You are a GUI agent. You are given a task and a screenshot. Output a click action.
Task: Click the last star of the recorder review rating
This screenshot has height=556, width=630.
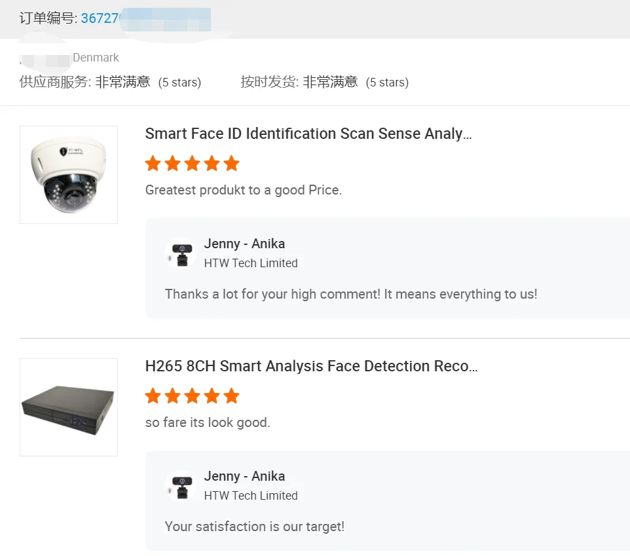point(231,396)
